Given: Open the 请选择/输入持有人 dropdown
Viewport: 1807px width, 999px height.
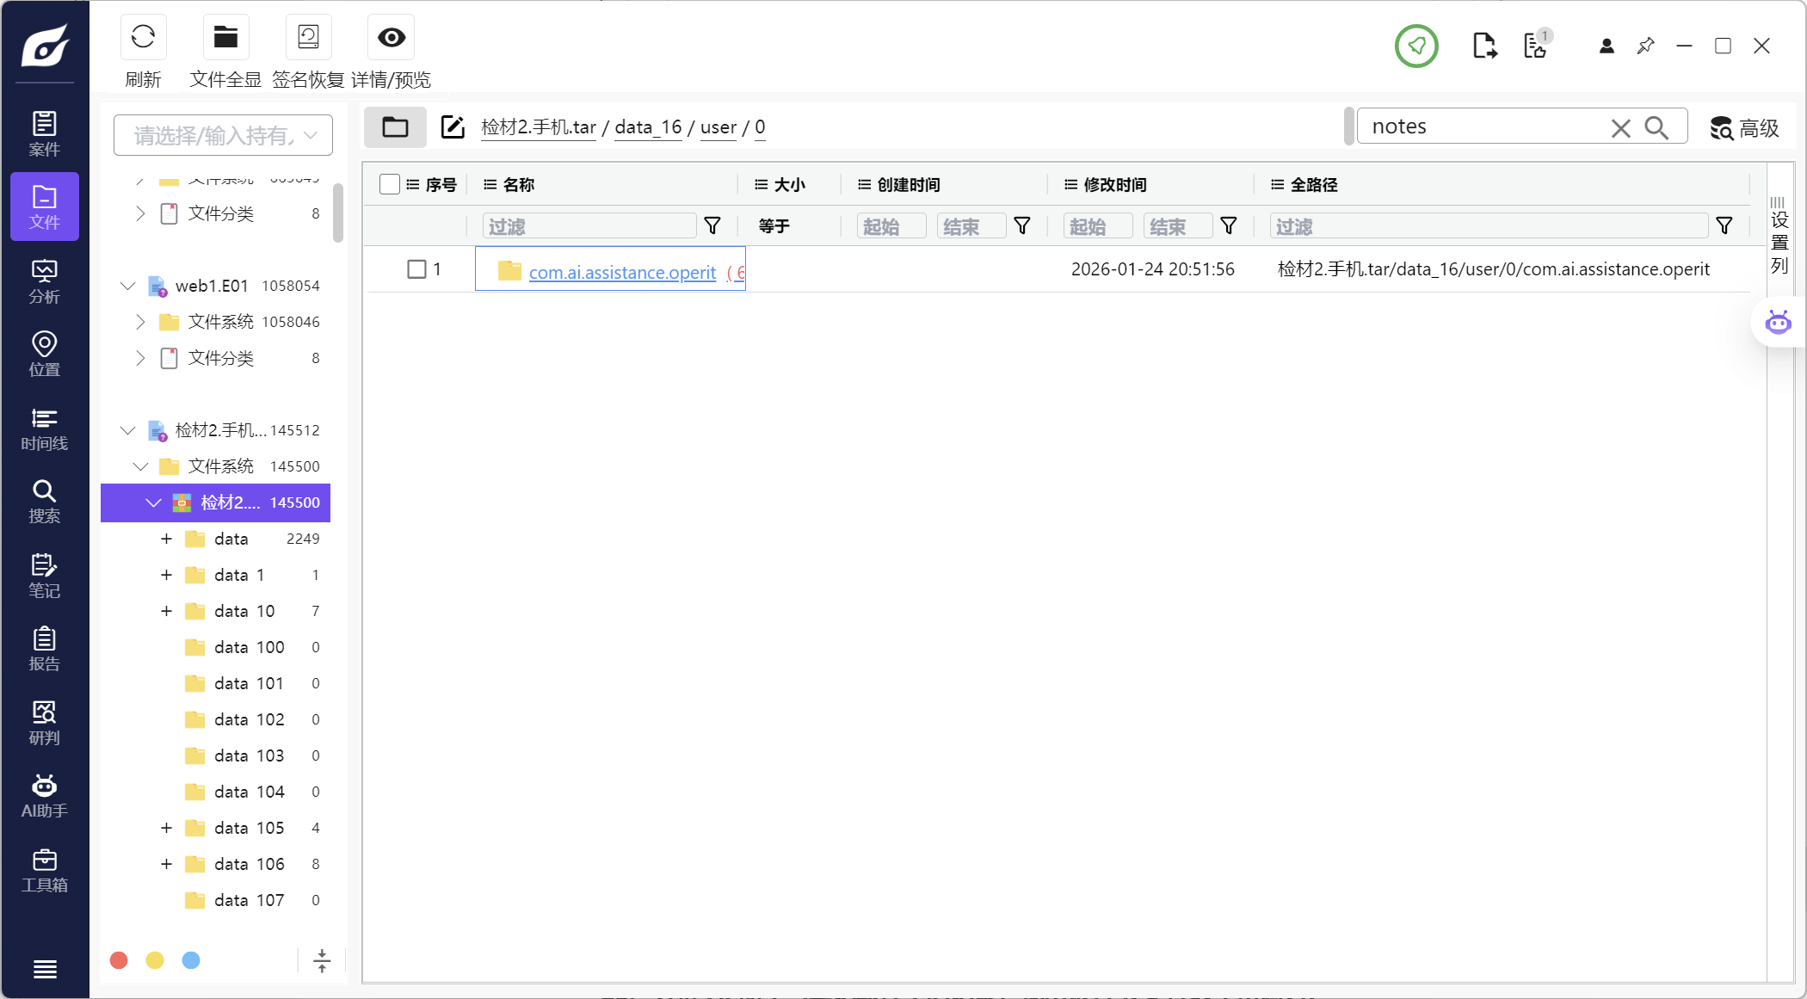Looking at the screenshot, I should [x=223, y=135].
